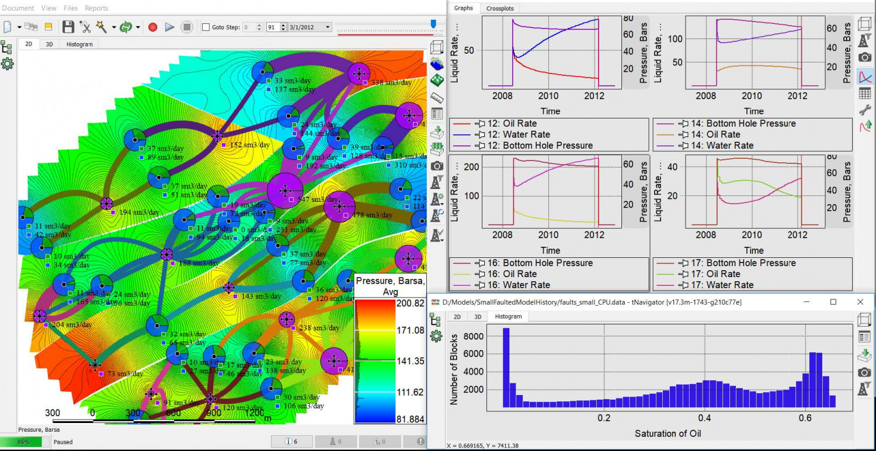Switch to the Crossplots tab

click(500, 8)
